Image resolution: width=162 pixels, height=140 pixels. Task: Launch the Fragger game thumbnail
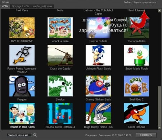click(22, 86)
